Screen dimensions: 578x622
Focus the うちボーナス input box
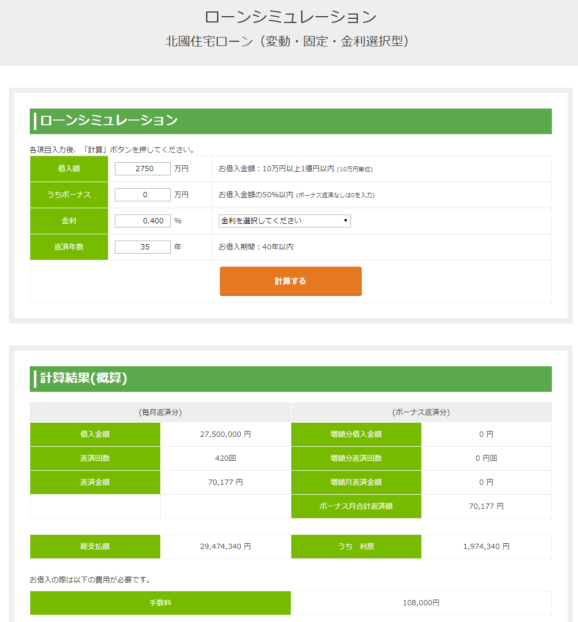(143, 195)
